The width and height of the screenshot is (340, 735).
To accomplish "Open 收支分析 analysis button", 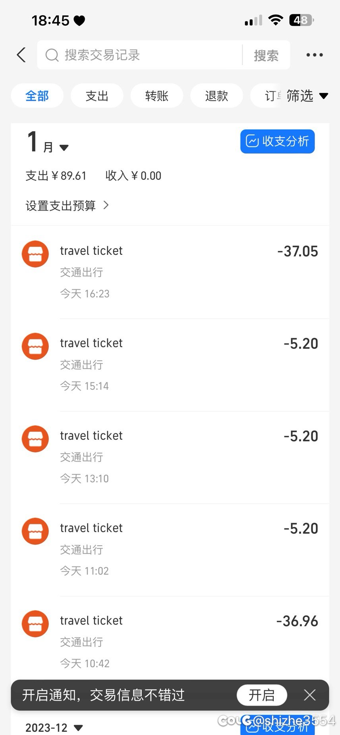I will 277,141.
